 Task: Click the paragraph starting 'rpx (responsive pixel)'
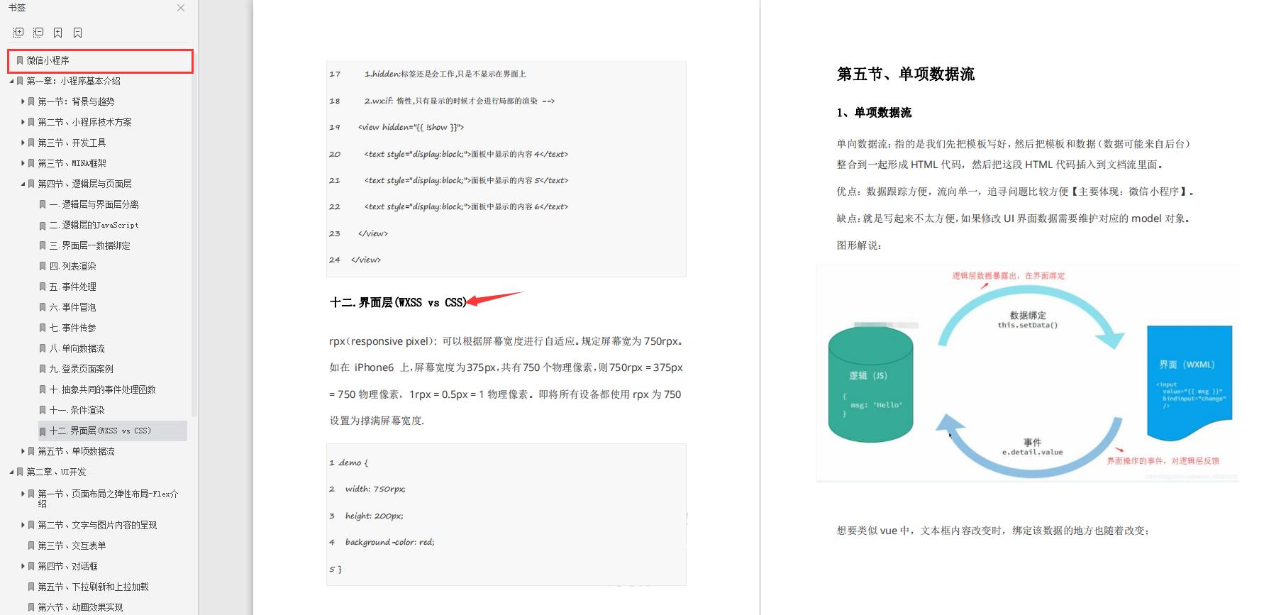pos(506,381)
